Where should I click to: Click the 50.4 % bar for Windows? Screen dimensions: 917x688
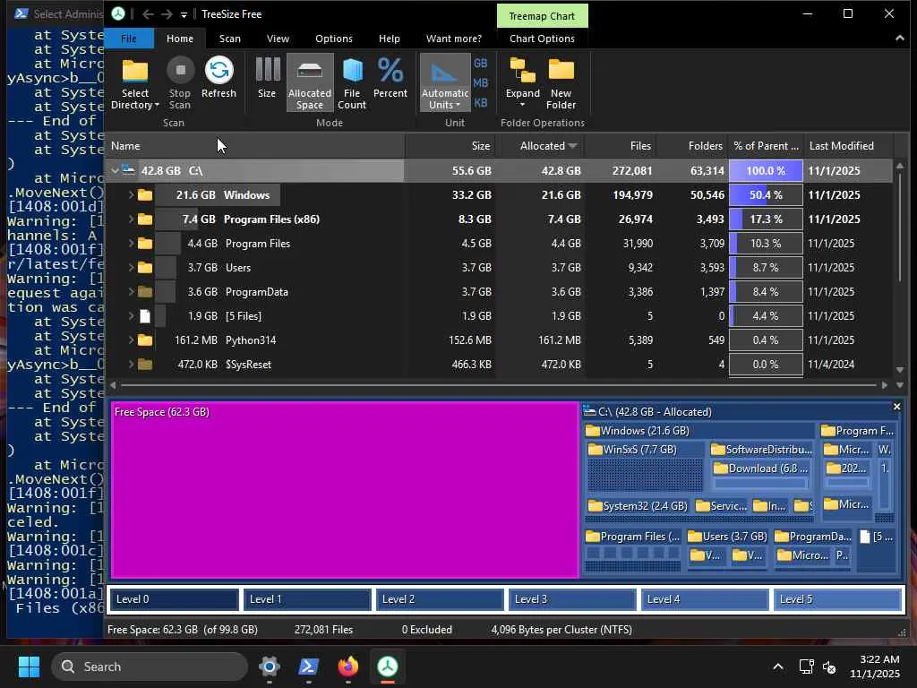(x=766, y=194)
